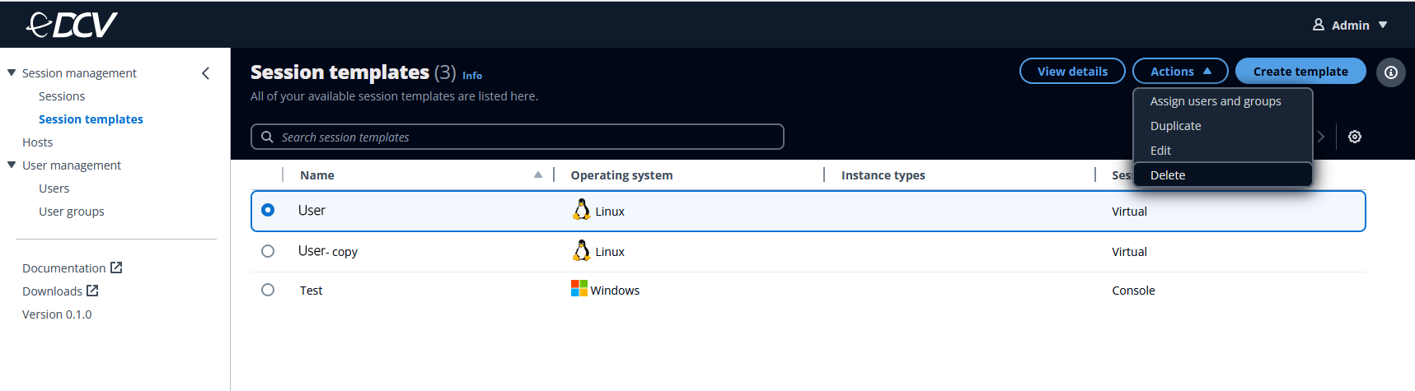This screenshot has height=391, width=1415.
Task: Collapse the User management section
Action: tap(12, 165)
